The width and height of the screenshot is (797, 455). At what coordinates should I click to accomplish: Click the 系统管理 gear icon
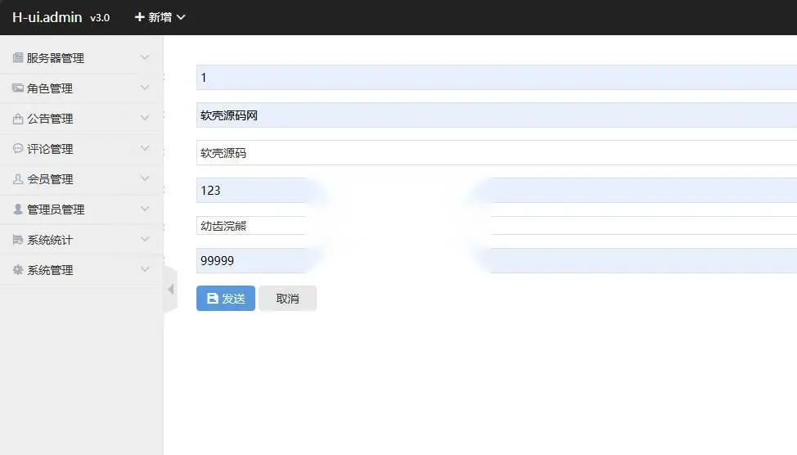[x=18, y=269]
